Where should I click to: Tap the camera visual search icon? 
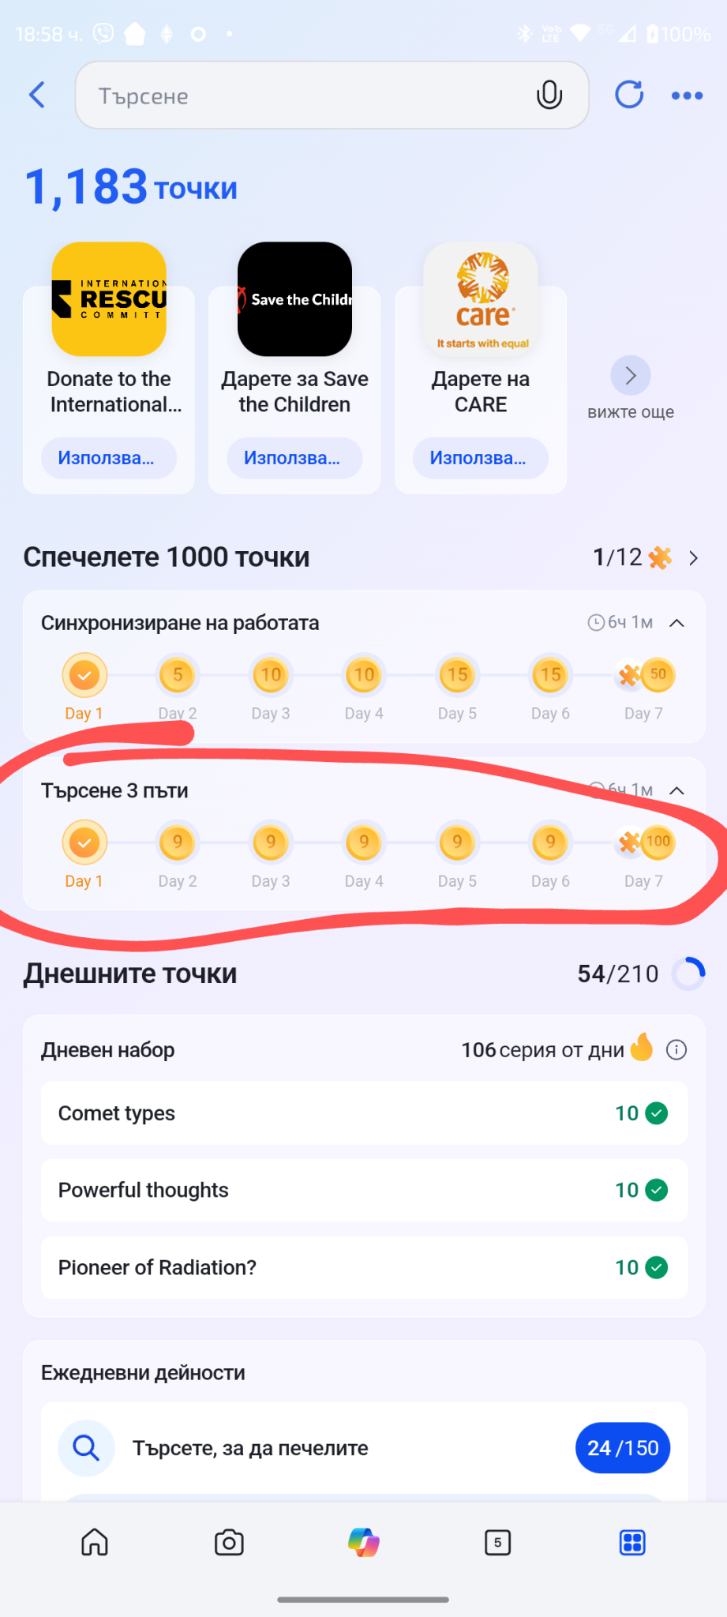229,1542
